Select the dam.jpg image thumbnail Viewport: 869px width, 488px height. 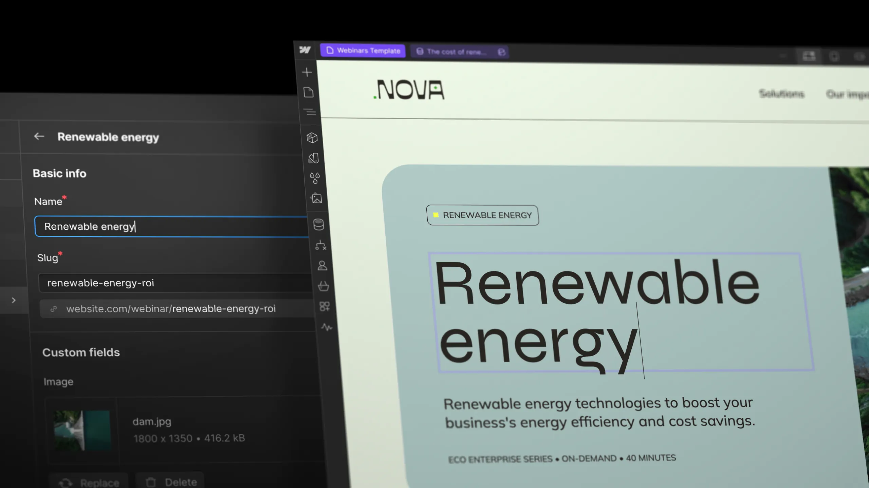[82, 430]
